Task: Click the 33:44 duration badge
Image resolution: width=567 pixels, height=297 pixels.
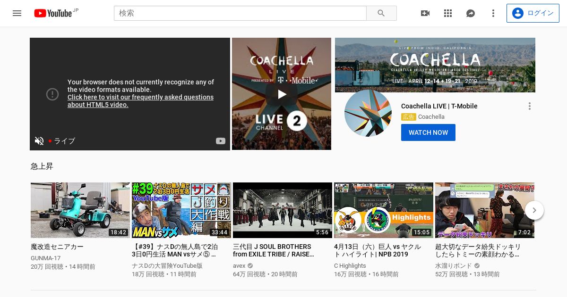Action: (x=219, y=232)
